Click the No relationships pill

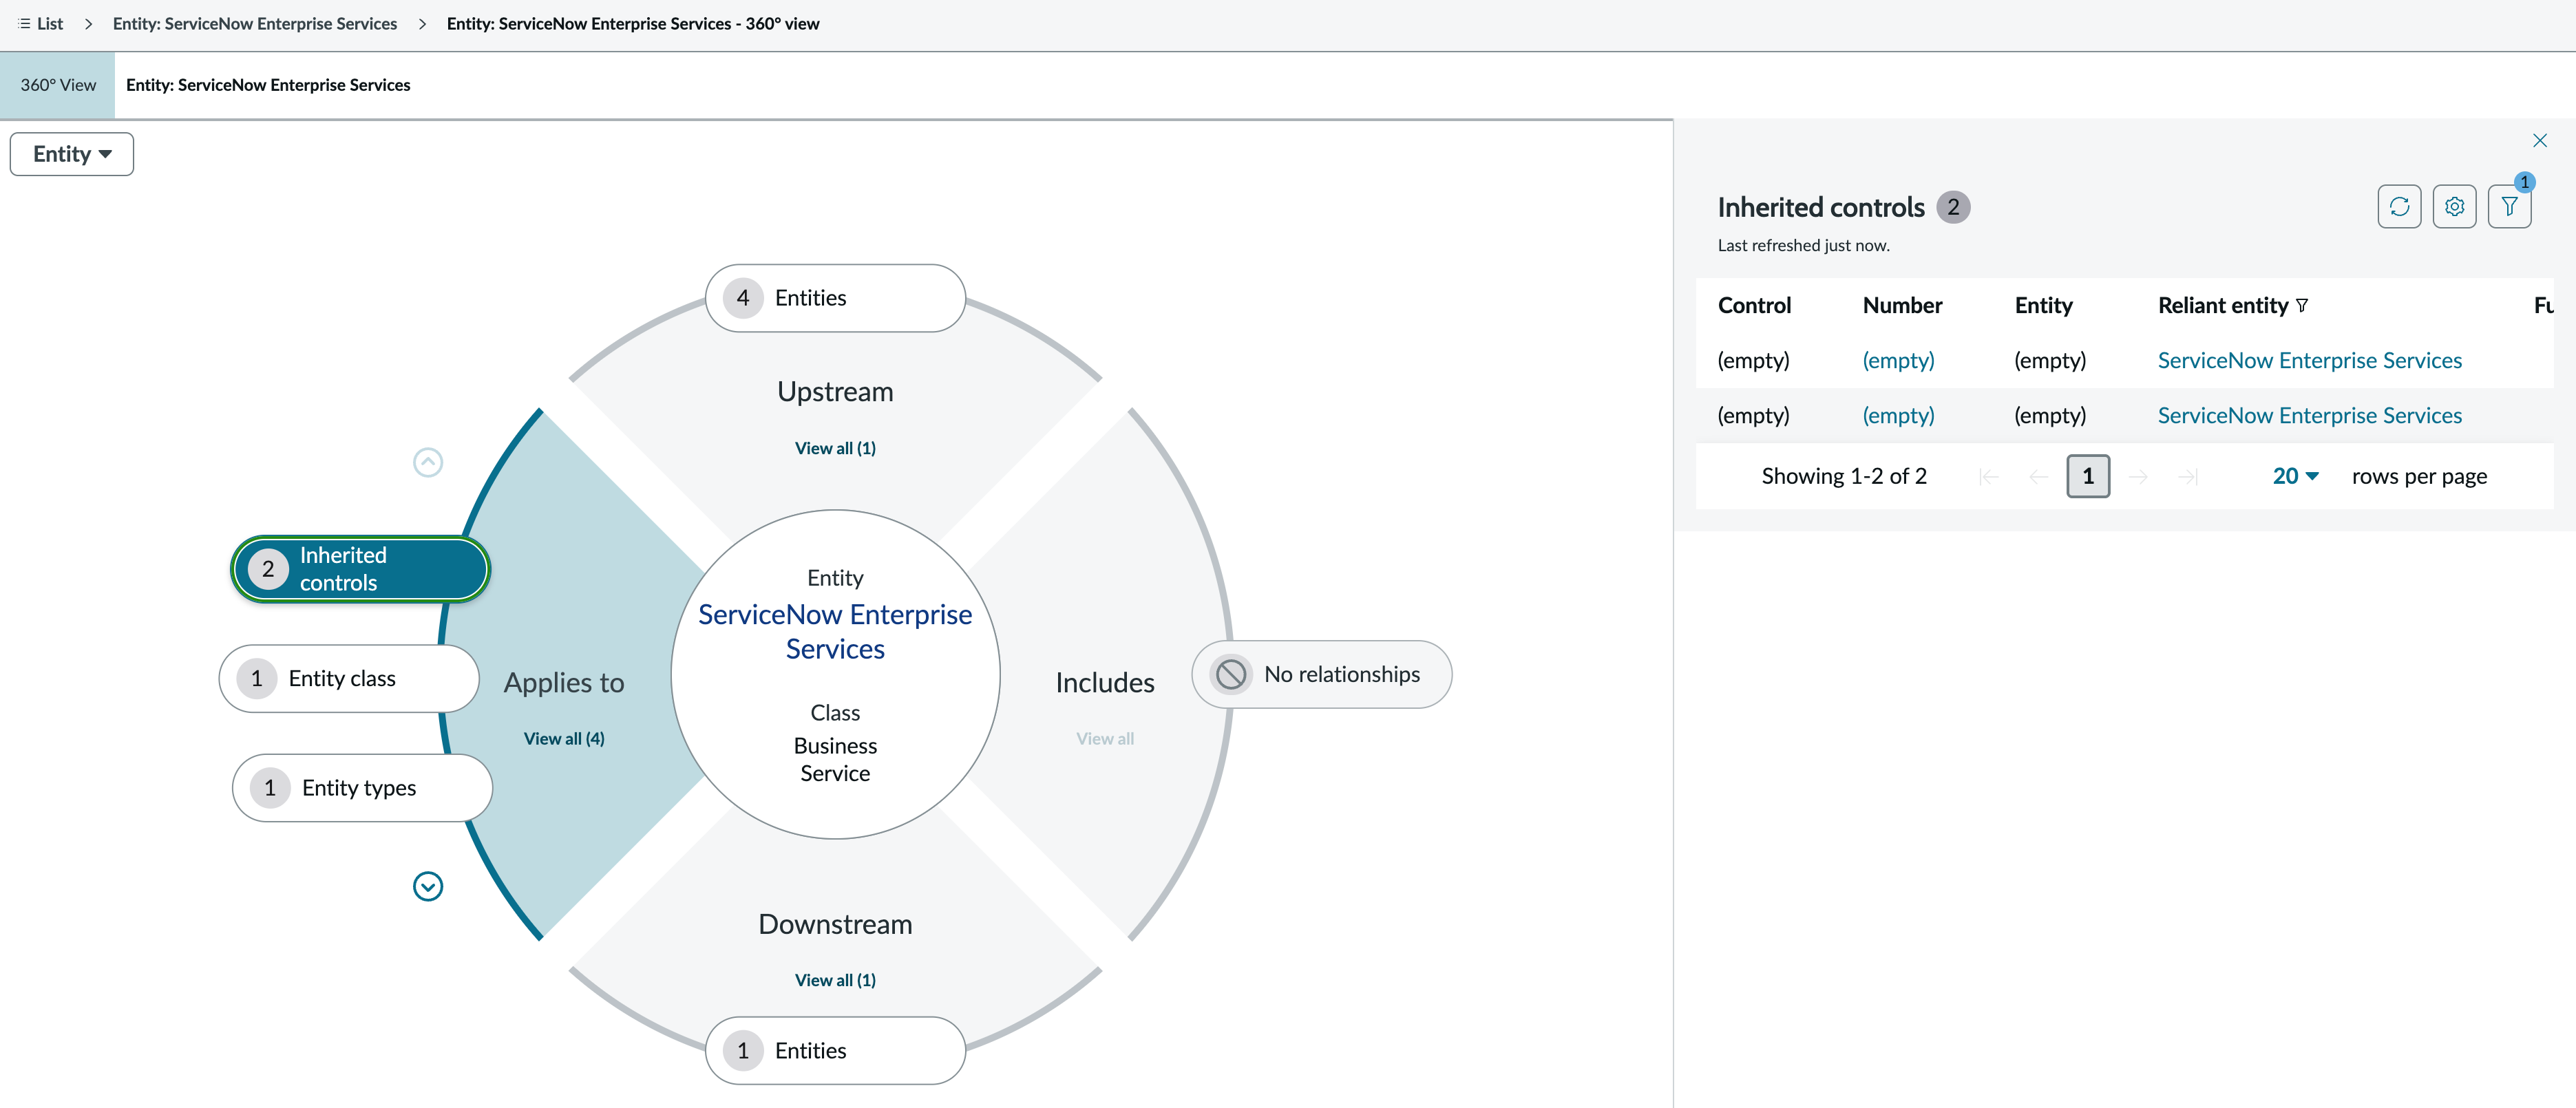[1321, 674]
